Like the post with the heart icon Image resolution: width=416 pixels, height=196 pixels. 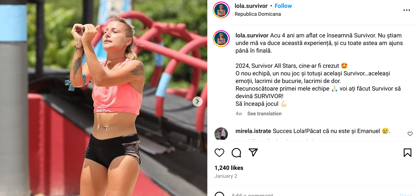click(219, 153)
